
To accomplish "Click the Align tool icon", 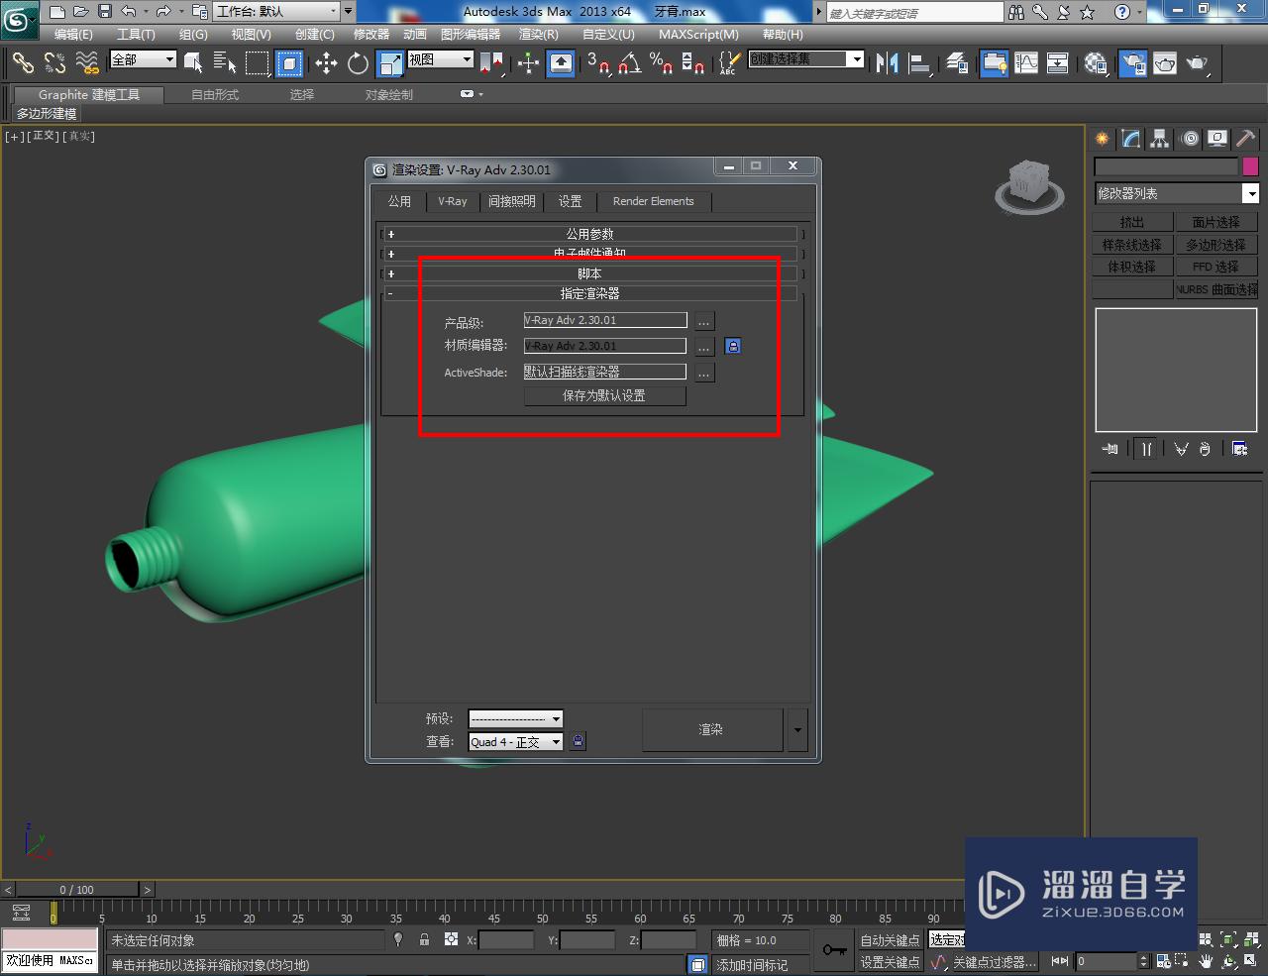I will [920, 63].
